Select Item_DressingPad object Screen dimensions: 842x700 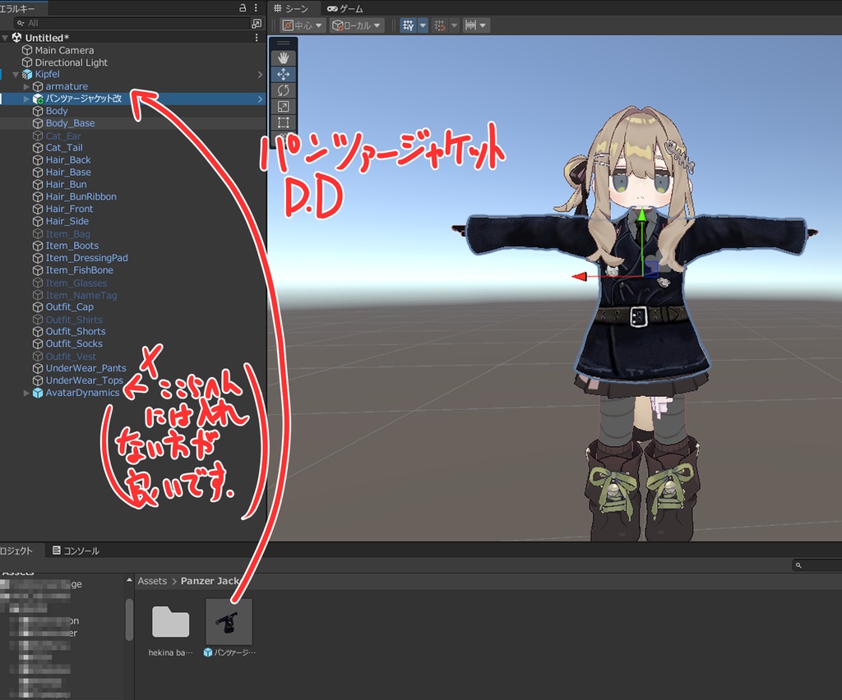86,258
